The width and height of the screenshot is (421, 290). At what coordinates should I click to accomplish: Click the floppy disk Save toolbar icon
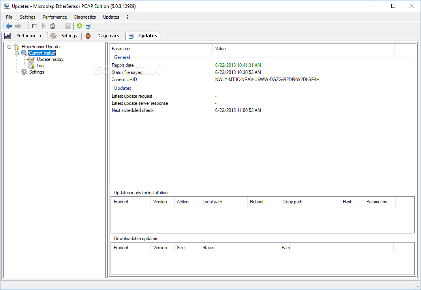[x=68, y=26]
